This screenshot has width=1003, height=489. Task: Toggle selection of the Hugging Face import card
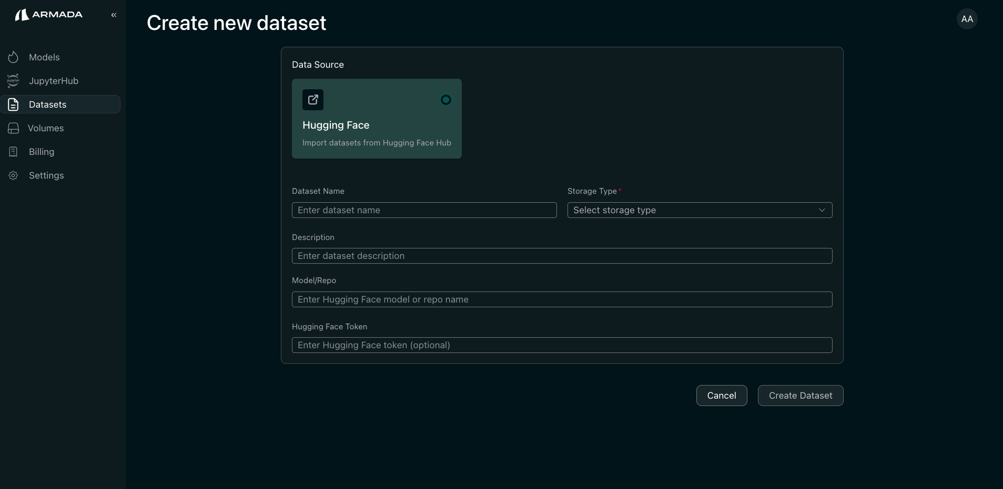pyautogui.click(x=377, y=119)
